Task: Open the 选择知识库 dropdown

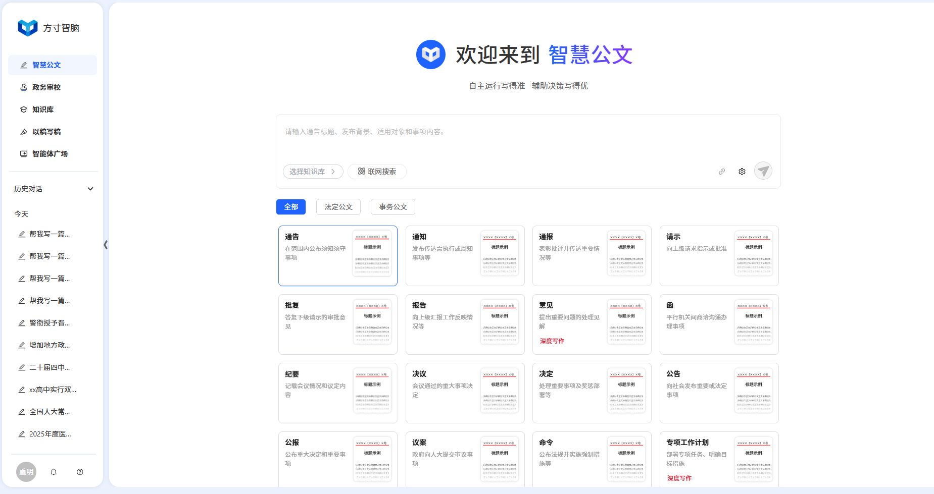Action: [313, 172]
